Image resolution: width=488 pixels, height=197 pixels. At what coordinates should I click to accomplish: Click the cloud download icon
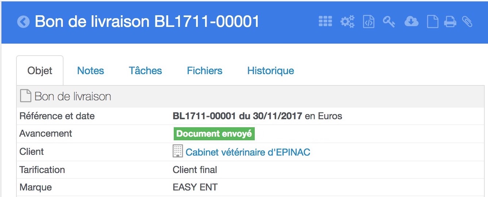click(411, 22)
